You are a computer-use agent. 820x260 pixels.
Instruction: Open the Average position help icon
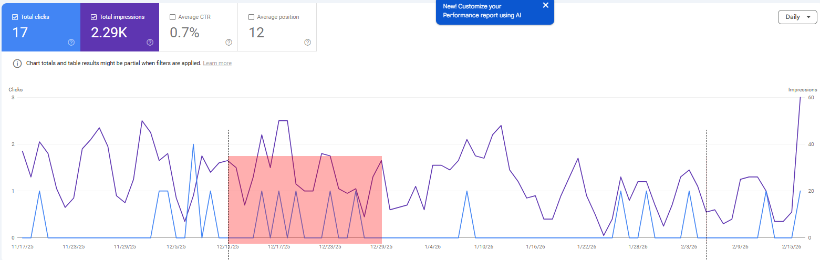pyautogui.click(x=307, y=43)
